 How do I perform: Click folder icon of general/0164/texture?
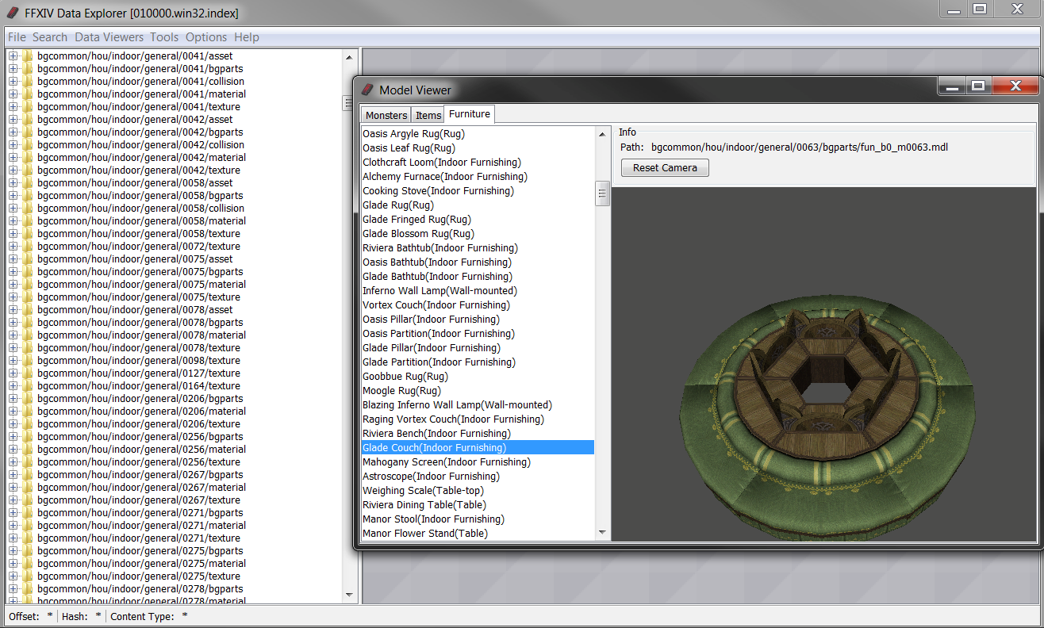(28, 386)
